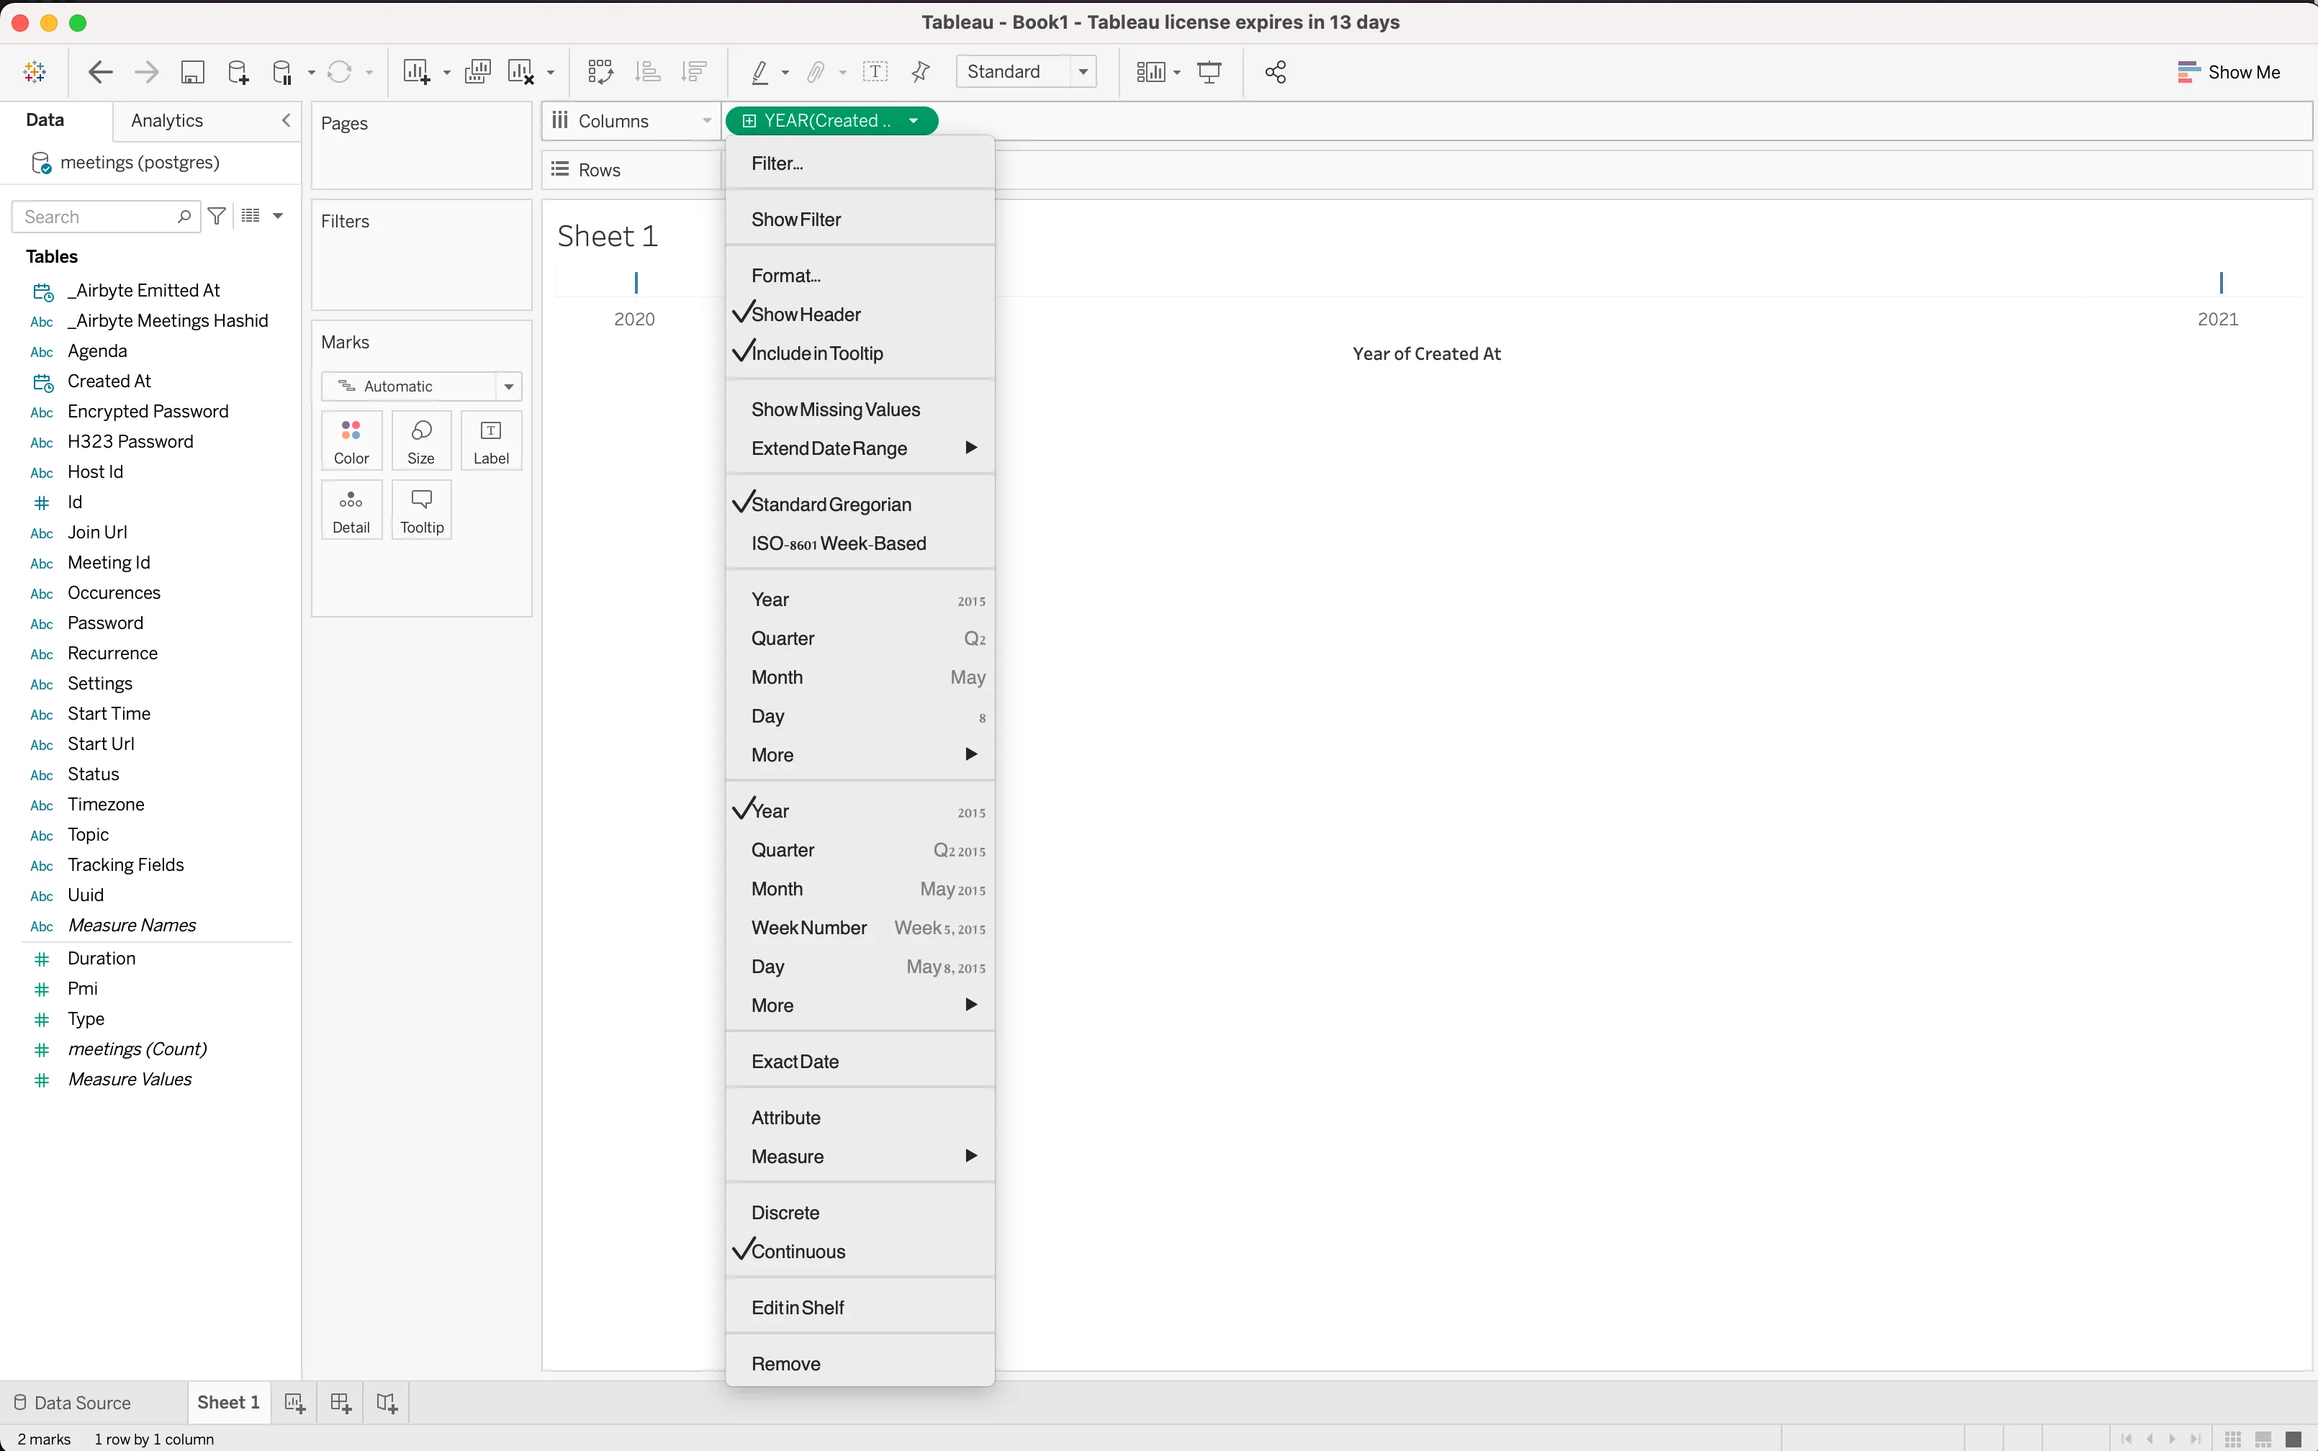
Task: Choose Exact Date from context menu
Action: click(795, 1062)
